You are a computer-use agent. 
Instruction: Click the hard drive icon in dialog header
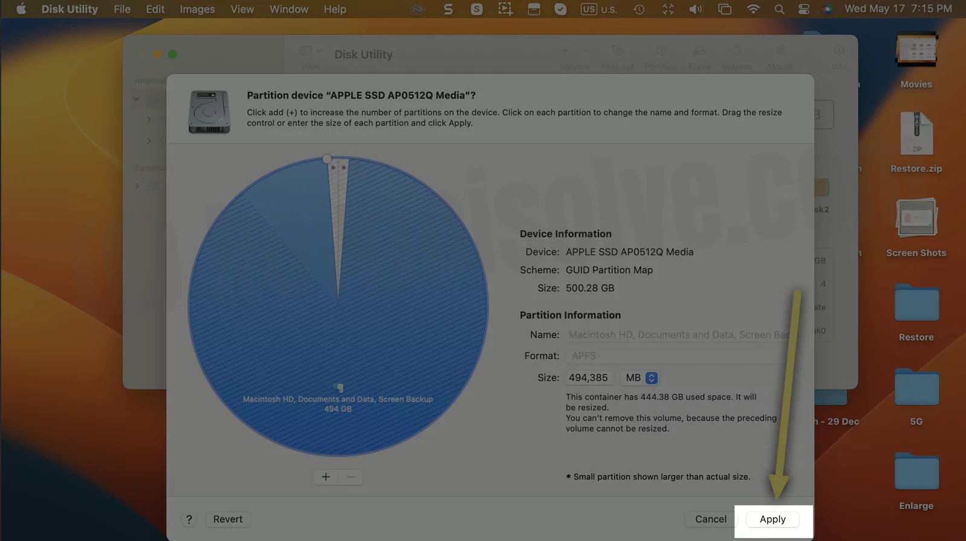click(209, 112)
